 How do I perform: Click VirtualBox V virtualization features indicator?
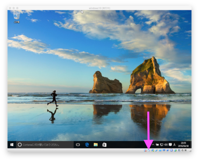171,150
